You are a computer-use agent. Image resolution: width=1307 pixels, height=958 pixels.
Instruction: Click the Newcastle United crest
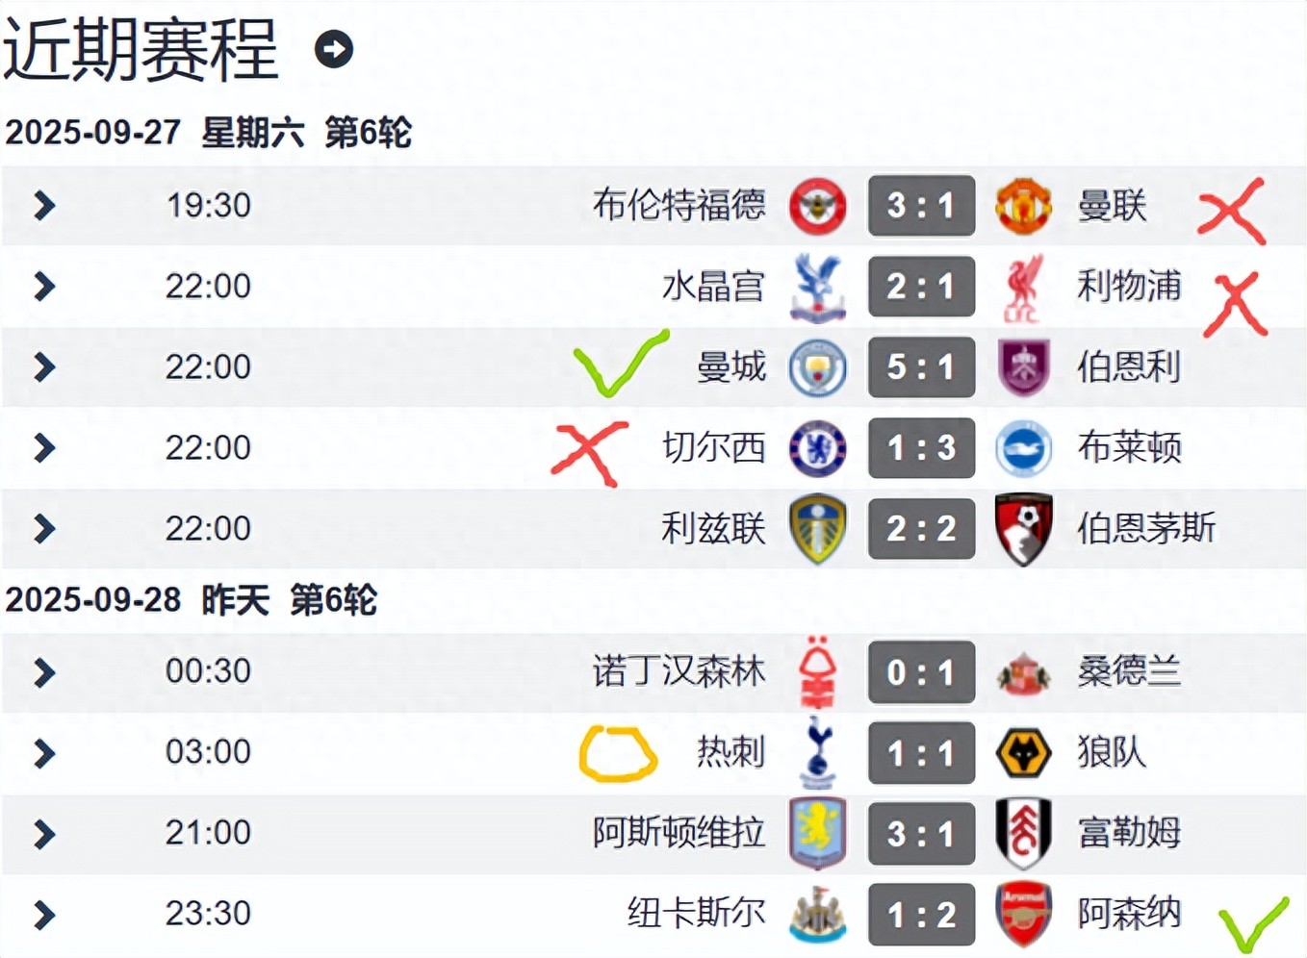(817, 914)
